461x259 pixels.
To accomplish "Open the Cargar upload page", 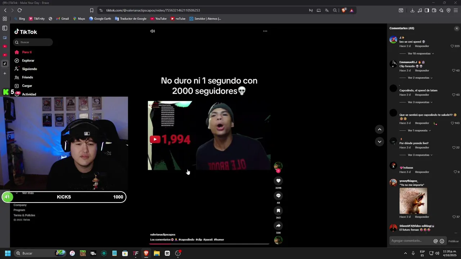I will coord(27,86).
